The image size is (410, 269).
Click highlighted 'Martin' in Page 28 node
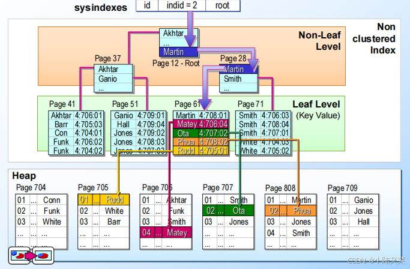(238, 69)
